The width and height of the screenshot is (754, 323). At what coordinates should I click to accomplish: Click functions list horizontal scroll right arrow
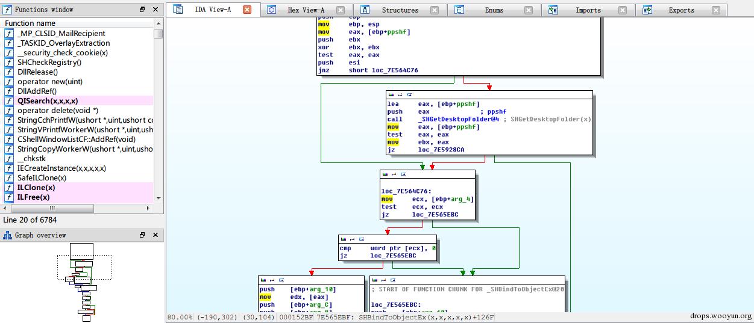(x=149, y=208)
